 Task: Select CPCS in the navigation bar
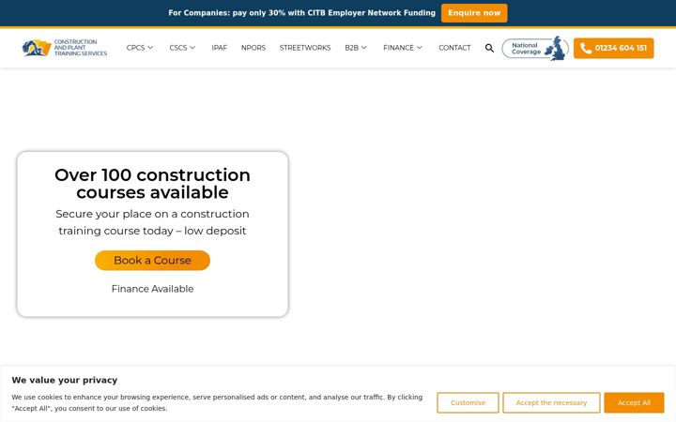click(135, 48)
